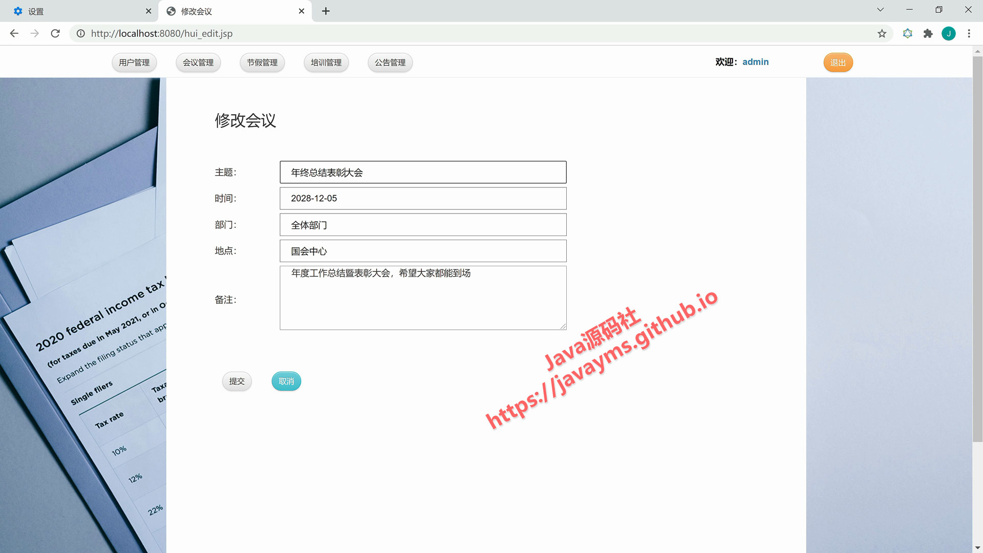The height and width of the screenshot is (553, 983).
Task: Open a new browser tab
Action: (326, 11)
